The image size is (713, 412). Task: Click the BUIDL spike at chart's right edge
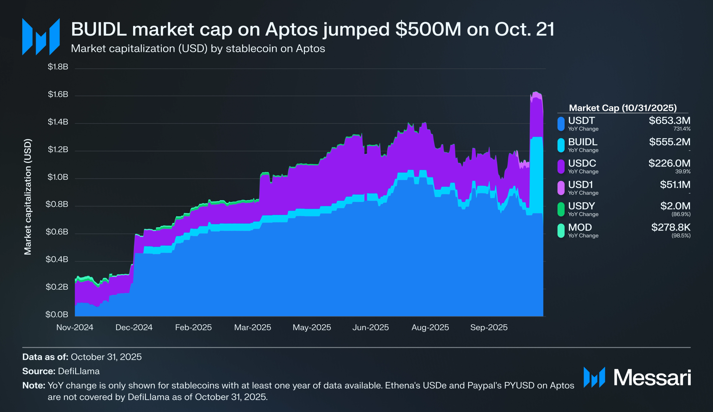(536, 175)
